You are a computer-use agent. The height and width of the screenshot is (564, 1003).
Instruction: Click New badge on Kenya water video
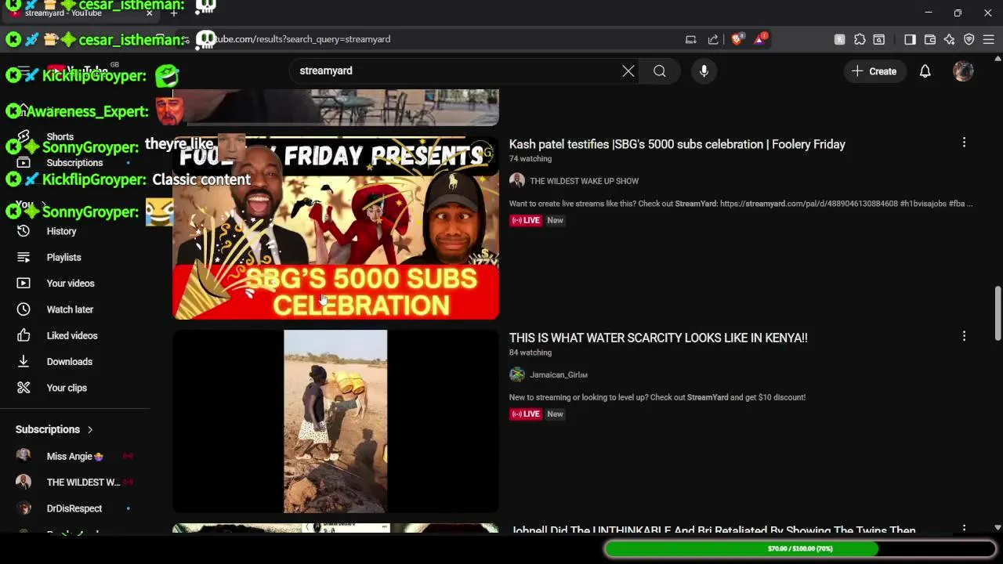pos(555,414)
